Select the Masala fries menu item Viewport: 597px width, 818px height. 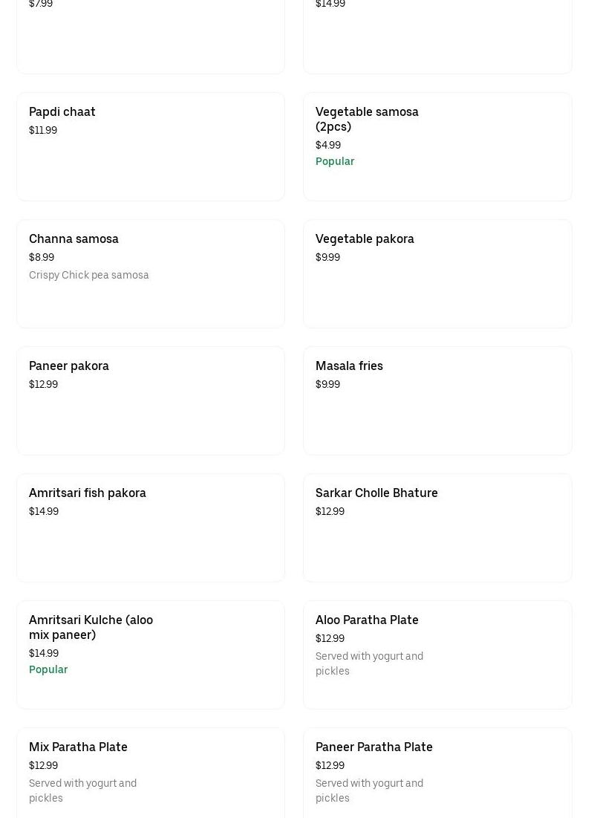(x=349, y=366)
